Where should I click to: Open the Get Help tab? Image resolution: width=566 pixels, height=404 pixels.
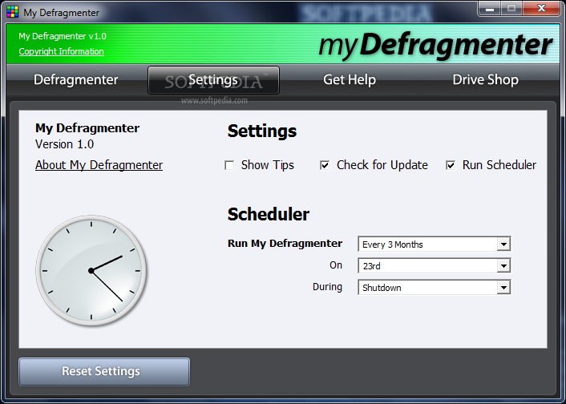(x=350, y=80)
